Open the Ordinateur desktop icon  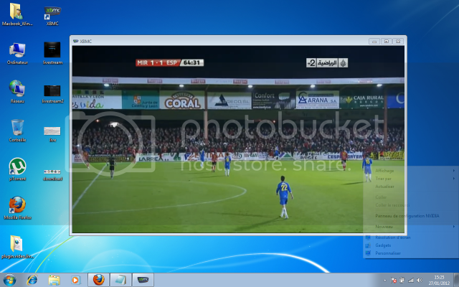point(17,53)
